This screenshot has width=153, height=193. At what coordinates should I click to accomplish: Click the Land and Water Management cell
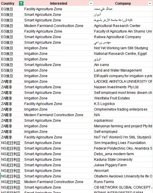(x=123, y=70)
